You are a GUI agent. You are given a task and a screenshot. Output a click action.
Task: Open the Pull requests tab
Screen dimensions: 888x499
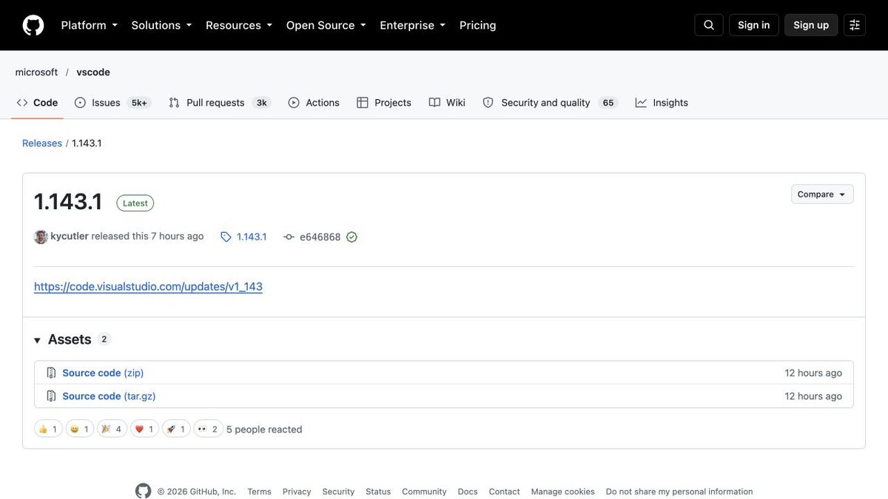tap(220, 103)
